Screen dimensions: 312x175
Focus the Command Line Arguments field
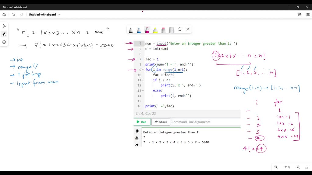click(x=206, y=122)
